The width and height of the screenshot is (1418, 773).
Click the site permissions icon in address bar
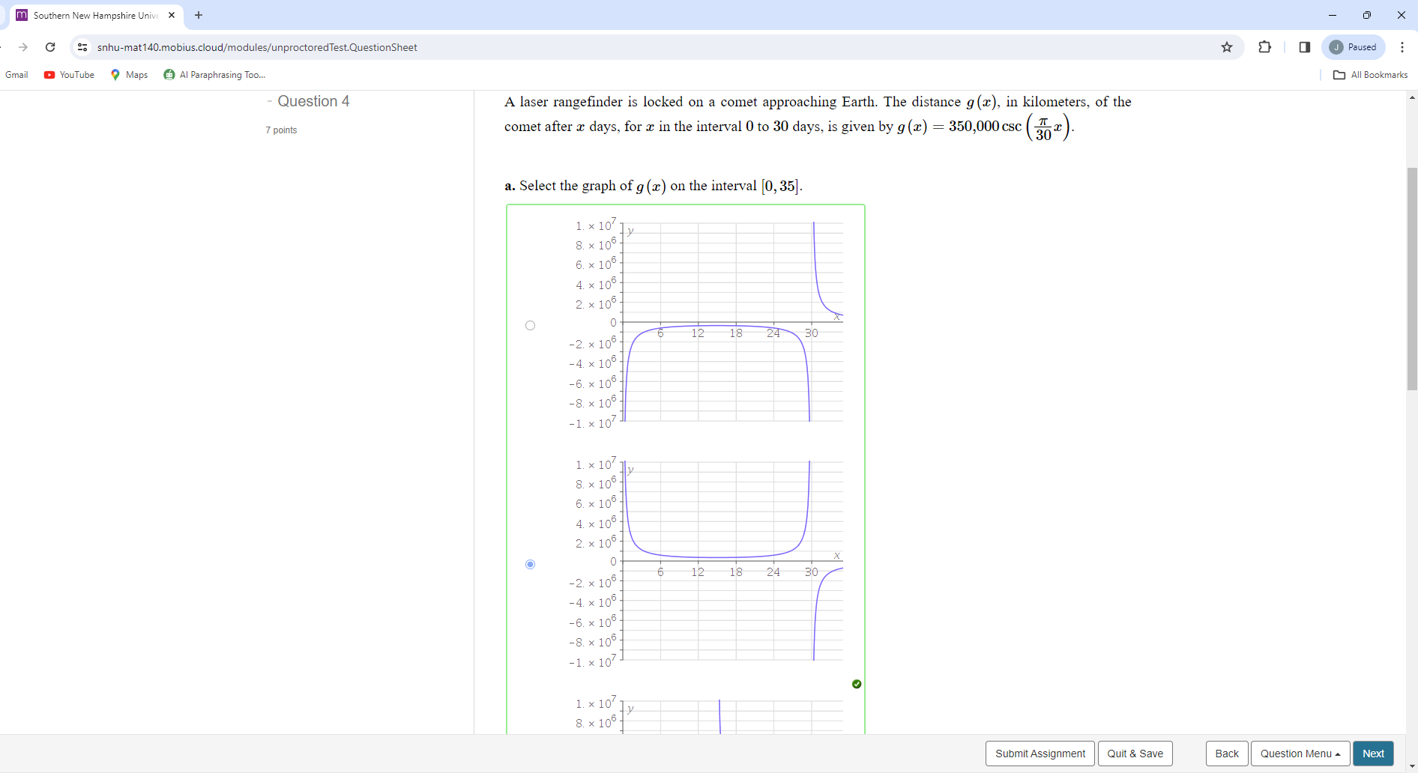(x=82, y=47)
